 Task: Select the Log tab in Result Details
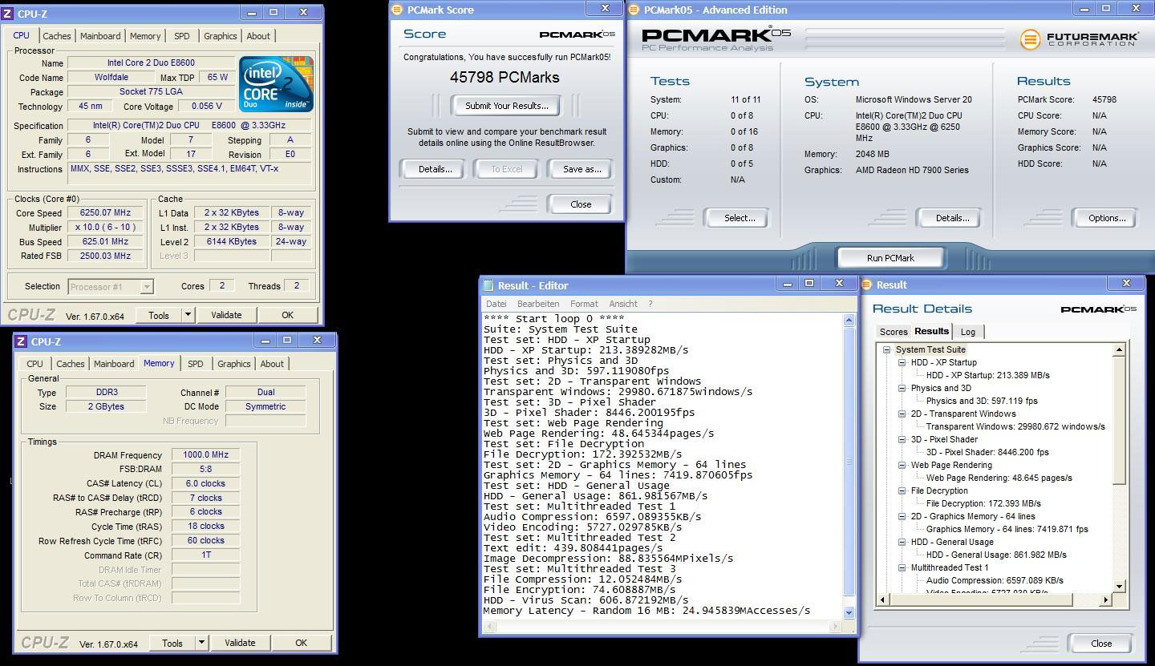pyautogui.click(x=968, y=332)
